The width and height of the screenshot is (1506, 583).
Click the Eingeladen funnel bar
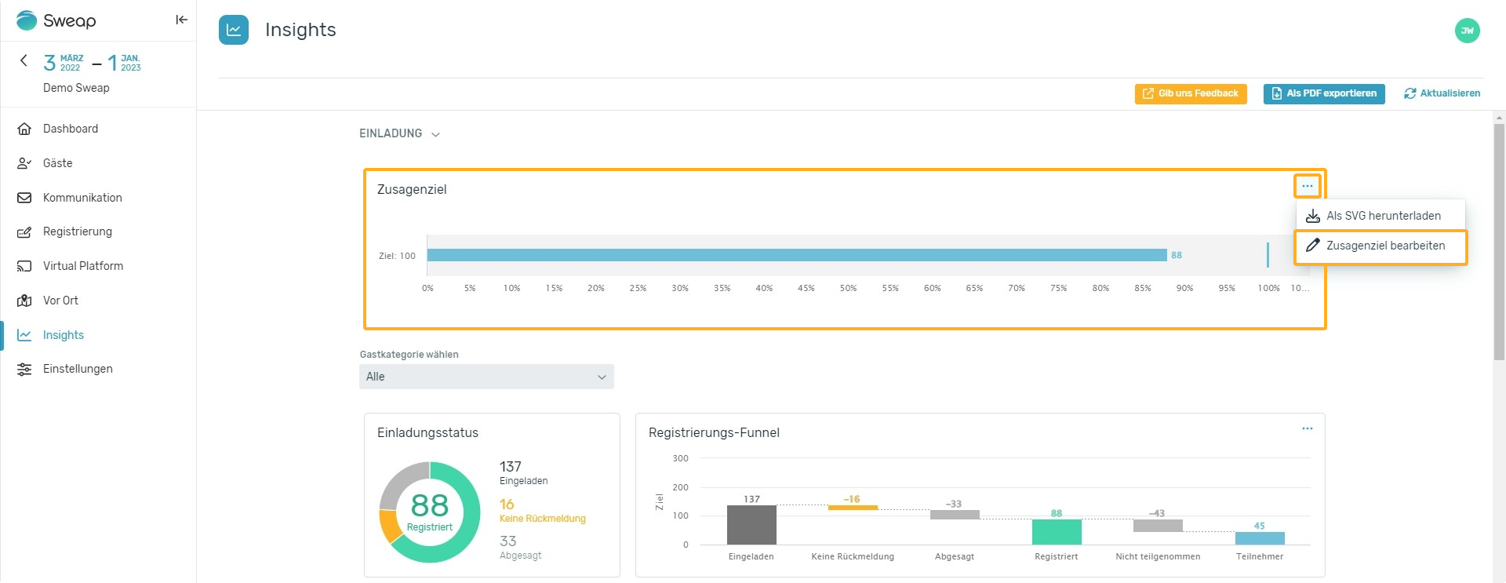click(x=751, y=525)
